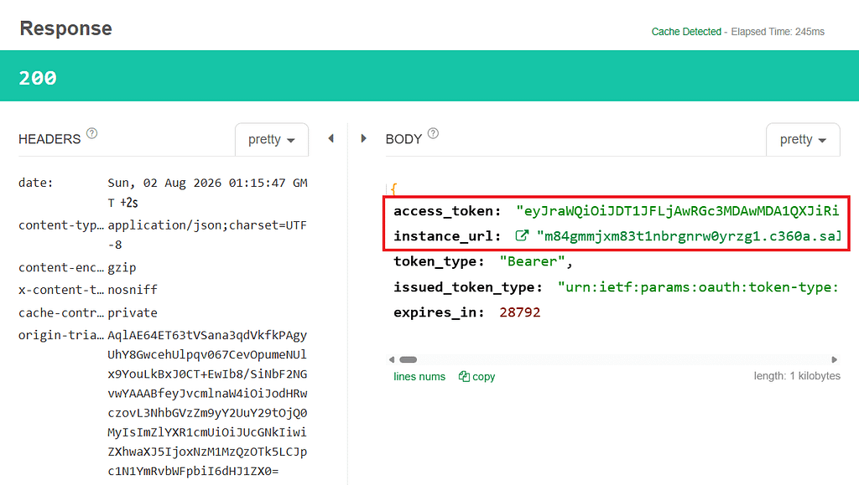Screen dimensions: 859x485
Task: Click the horizontal scrollbar thumb in body
Action: point(409,359)
